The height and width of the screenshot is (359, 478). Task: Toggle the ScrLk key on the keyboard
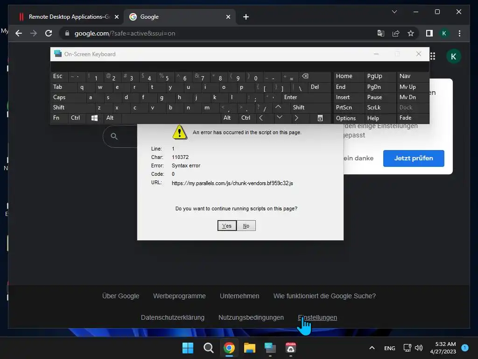(x=380, y=108)
